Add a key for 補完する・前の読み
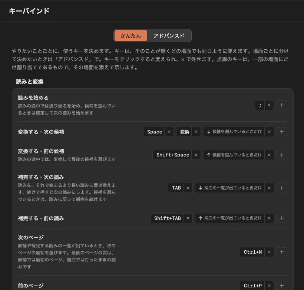 tap(282, 218)
